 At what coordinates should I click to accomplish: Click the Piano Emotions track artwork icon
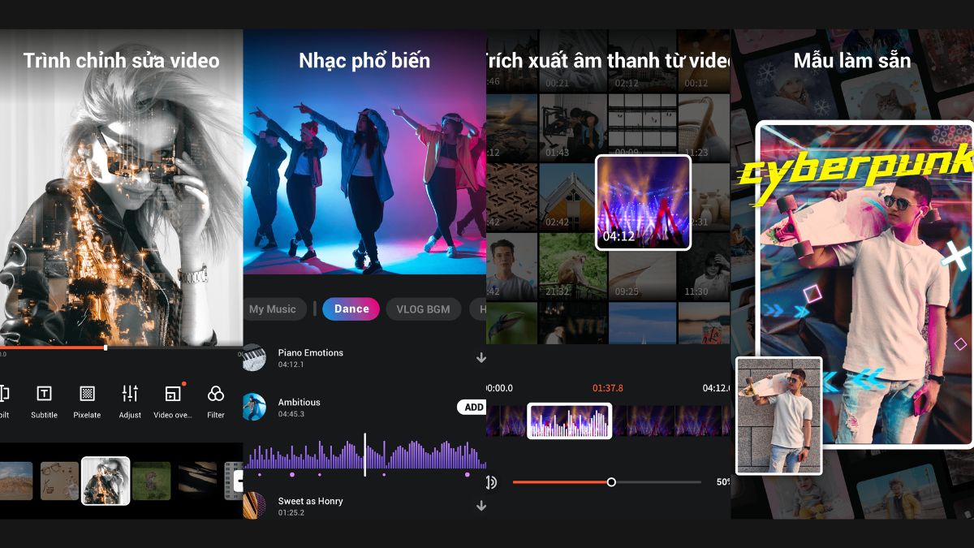tap(254, 358)
